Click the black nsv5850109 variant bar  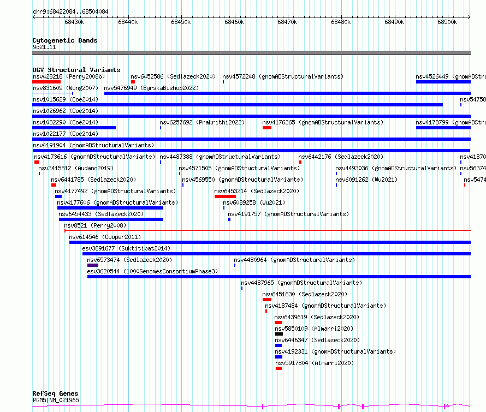coord(279,334)
